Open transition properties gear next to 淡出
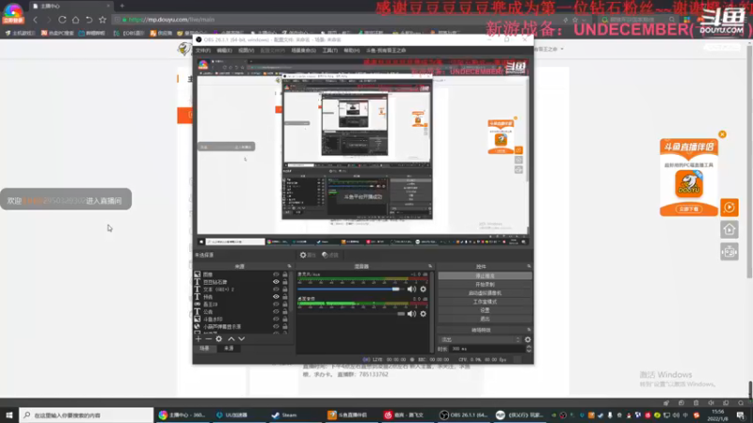The height and width of the screenshot is (423, 753). pos(528,339)
